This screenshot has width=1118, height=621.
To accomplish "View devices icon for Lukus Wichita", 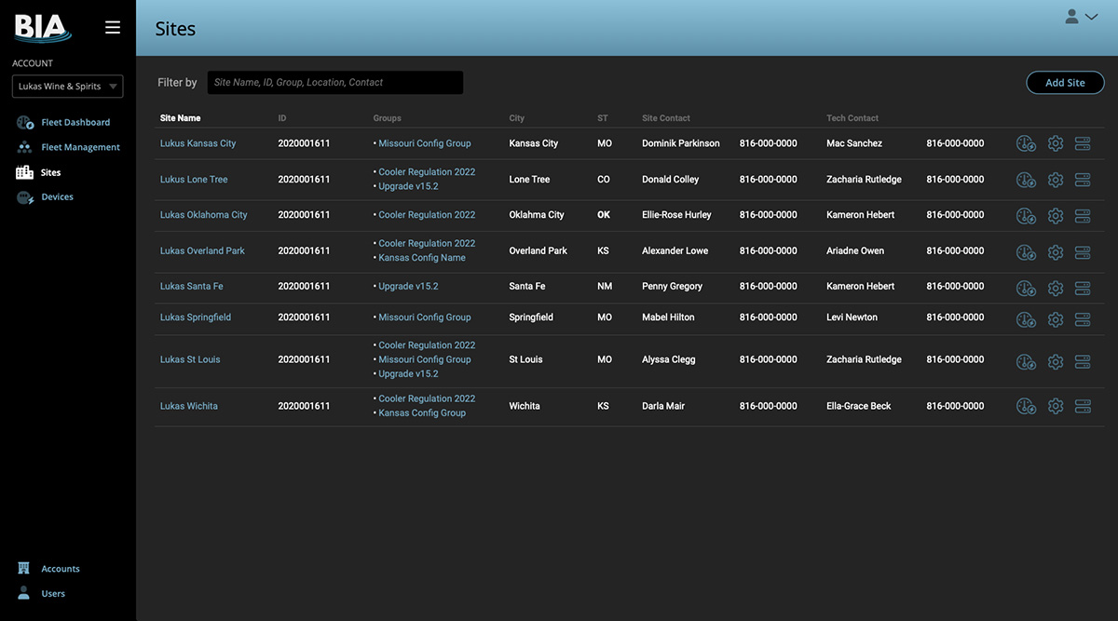I will [1083, 406].
